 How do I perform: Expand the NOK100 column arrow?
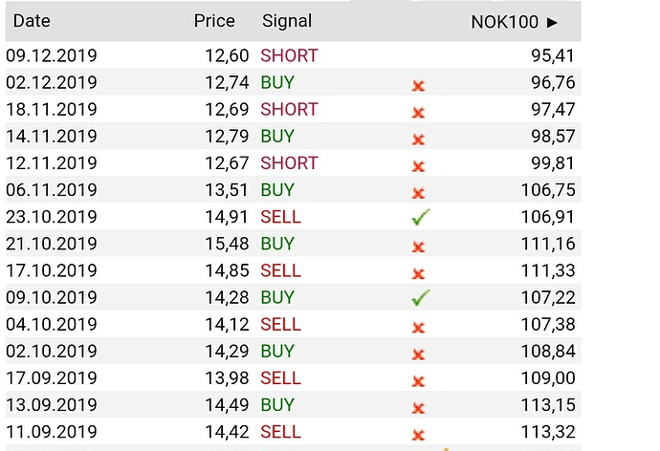point(552,22)
